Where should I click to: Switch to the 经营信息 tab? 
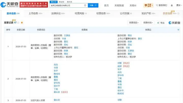pyautogui.click(x=103, y=13)
